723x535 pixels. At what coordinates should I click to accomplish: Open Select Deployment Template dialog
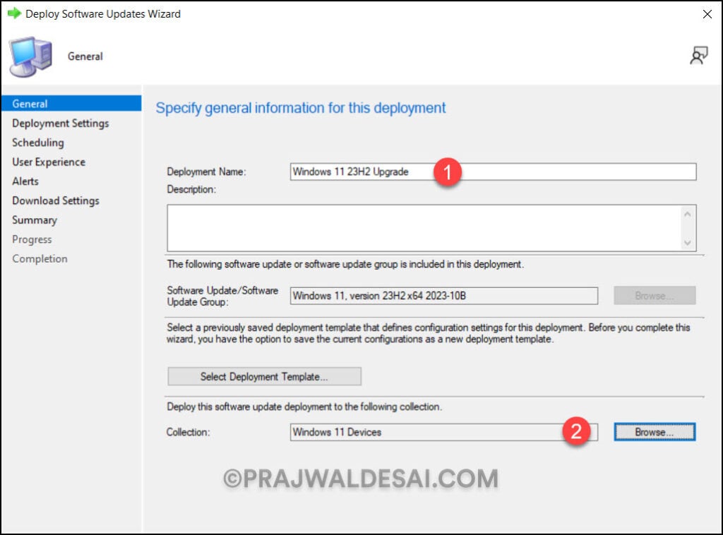tap(264, 376)
